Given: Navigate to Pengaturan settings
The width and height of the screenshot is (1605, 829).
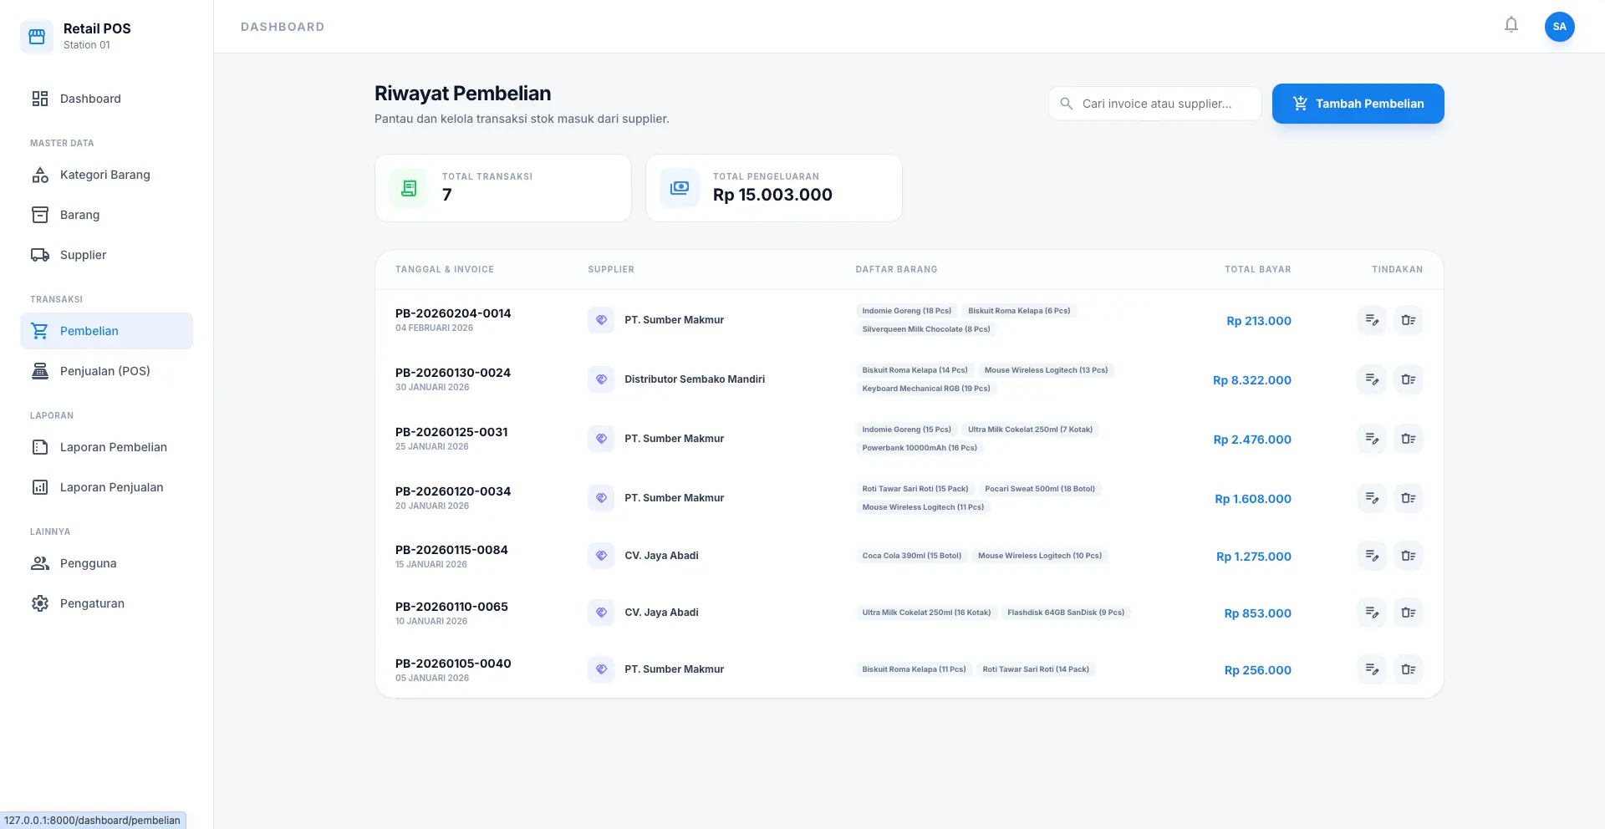Looking at the screenshot, I should [92, 603].
